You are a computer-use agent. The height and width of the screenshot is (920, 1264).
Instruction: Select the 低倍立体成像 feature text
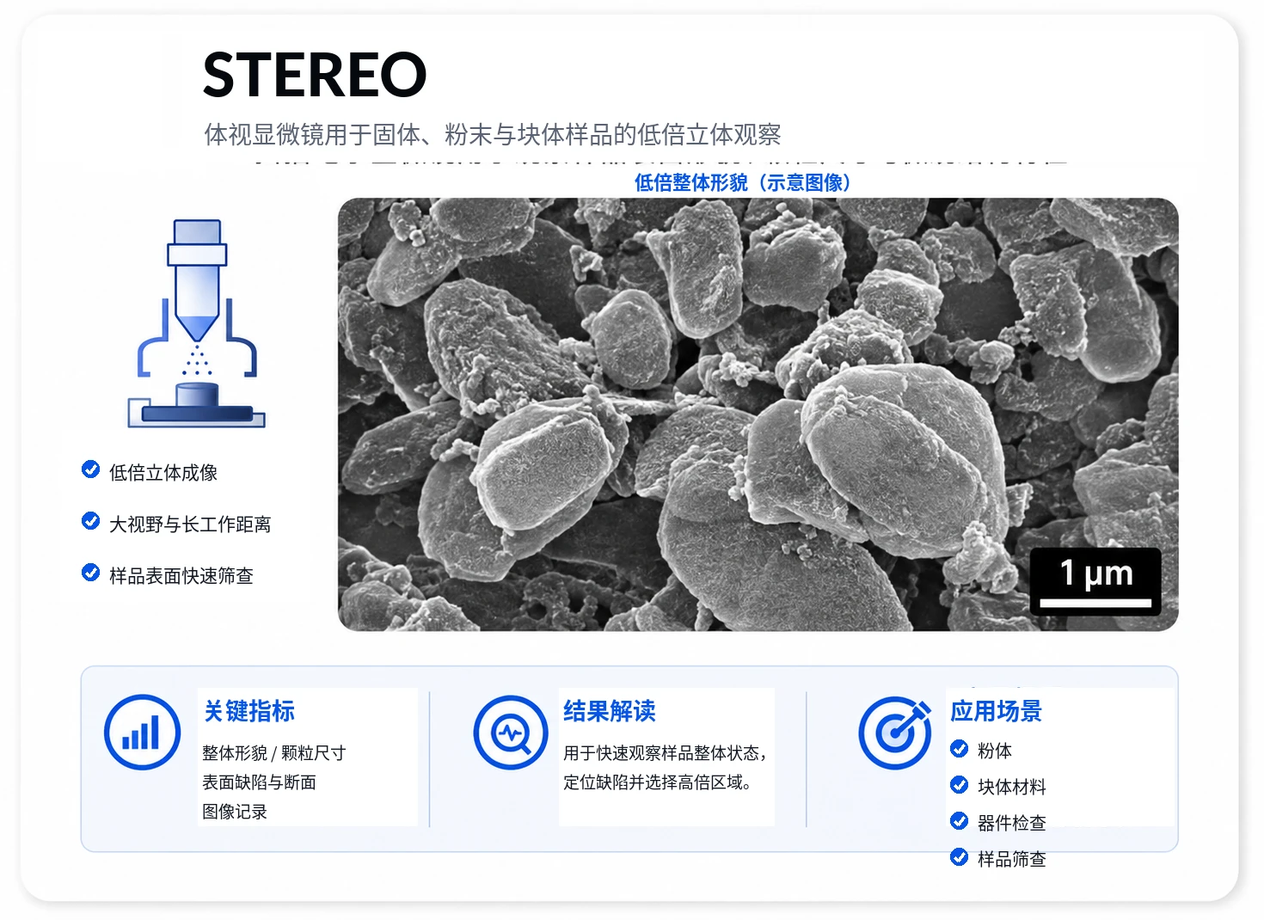coord(163,472)
